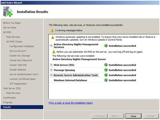Viewport: 160px width, 120px height.
Task: Click the 'Windows Internal Database' result row text
Action: [x=70, y=80]
